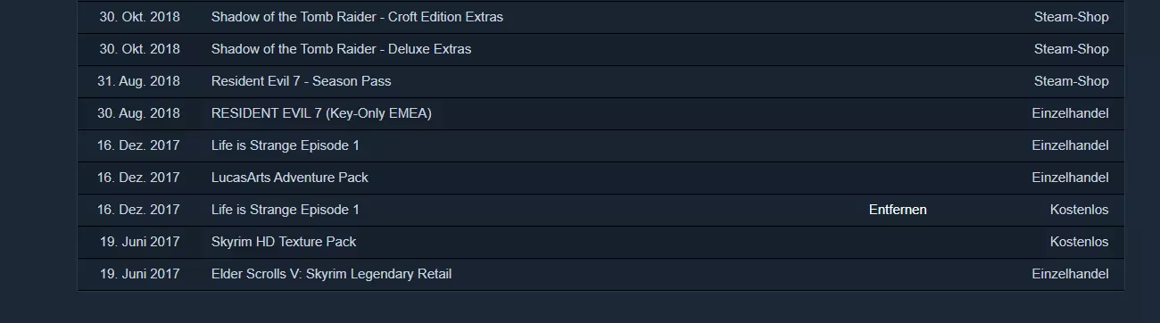Viewport: 1160px width, 323px height.
Task: Click Einzelhandel in RESIDENT EVIL 7 Key-Only row
Action: pos(1070,113)
